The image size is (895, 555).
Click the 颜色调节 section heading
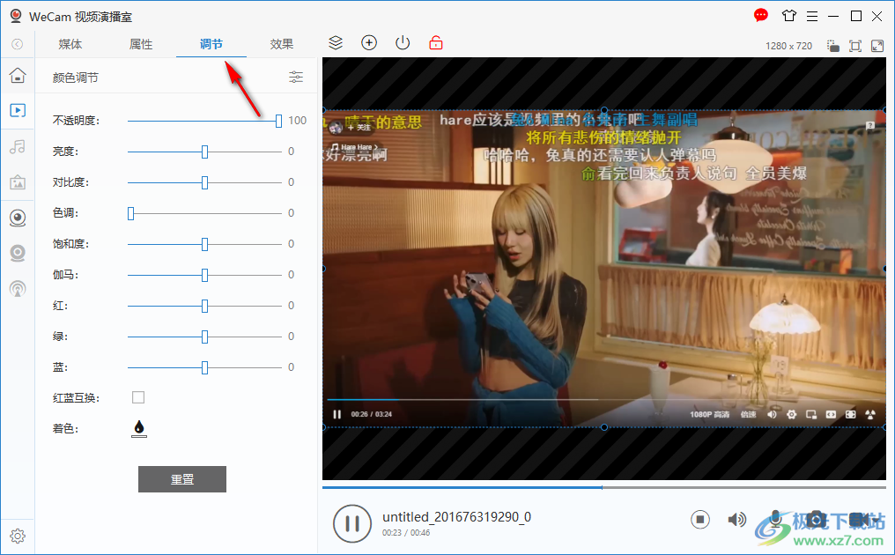point(76,78)
